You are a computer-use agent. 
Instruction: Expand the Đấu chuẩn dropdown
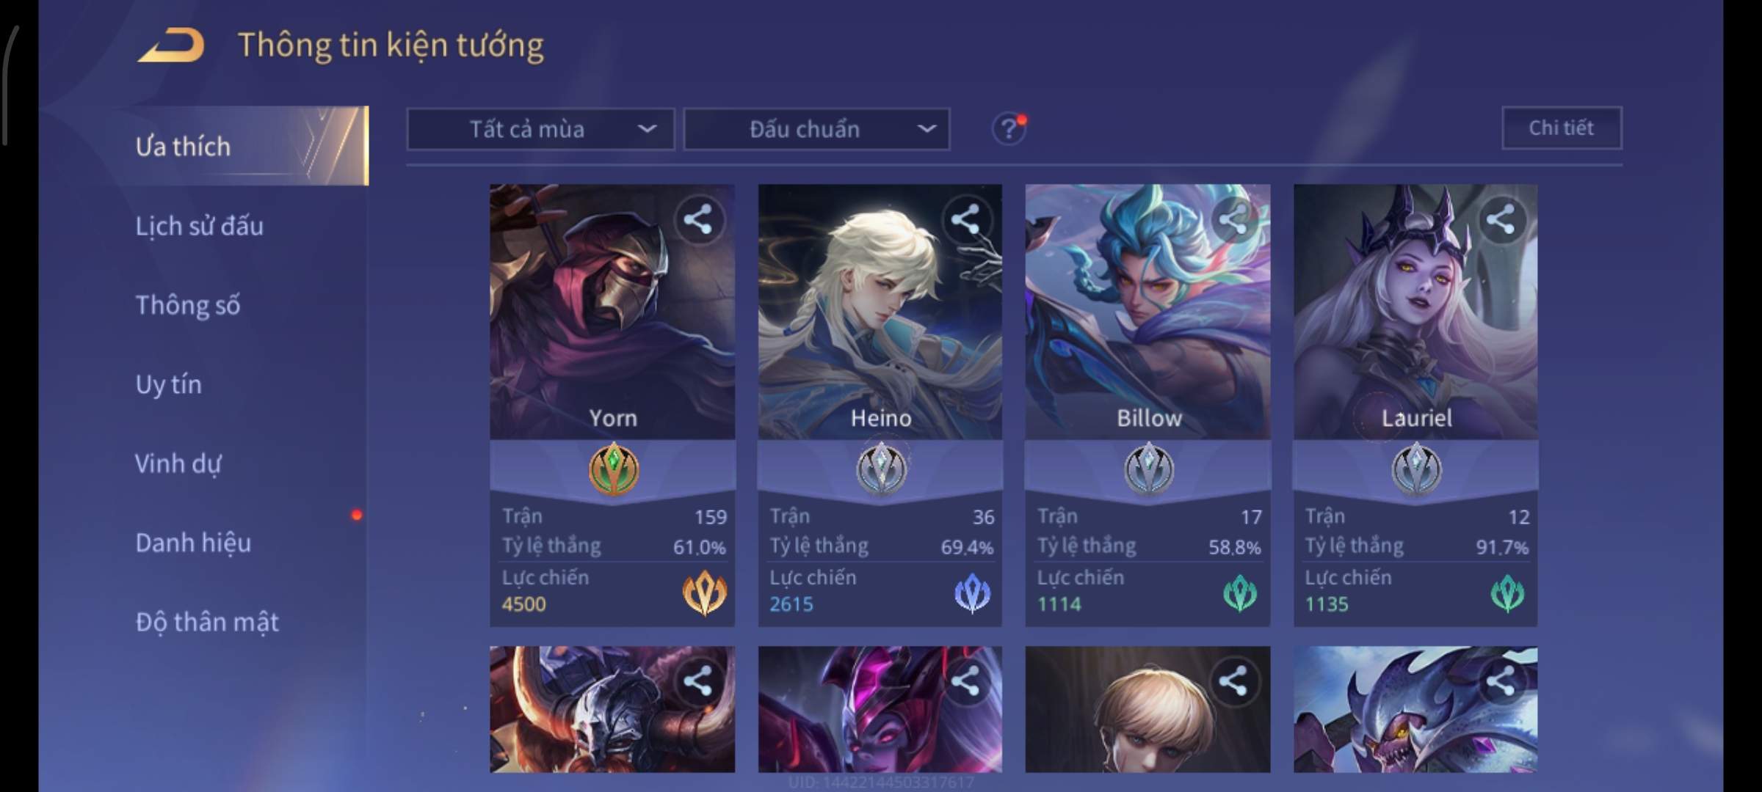(817, 130)
